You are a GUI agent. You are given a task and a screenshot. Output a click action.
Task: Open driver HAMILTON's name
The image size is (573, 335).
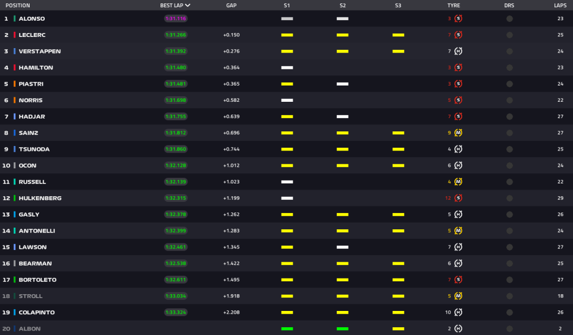(x=36, y=68)
